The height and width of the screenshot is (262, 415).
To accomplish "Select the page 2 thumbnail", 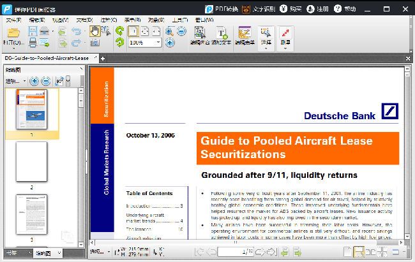I will click(x=32, y=161).
